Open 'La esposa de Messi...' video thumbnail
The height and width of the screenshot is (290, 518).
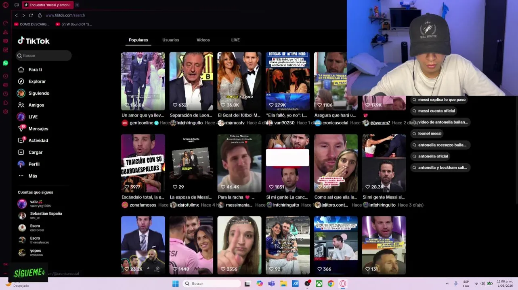click(x=191, y=163)
